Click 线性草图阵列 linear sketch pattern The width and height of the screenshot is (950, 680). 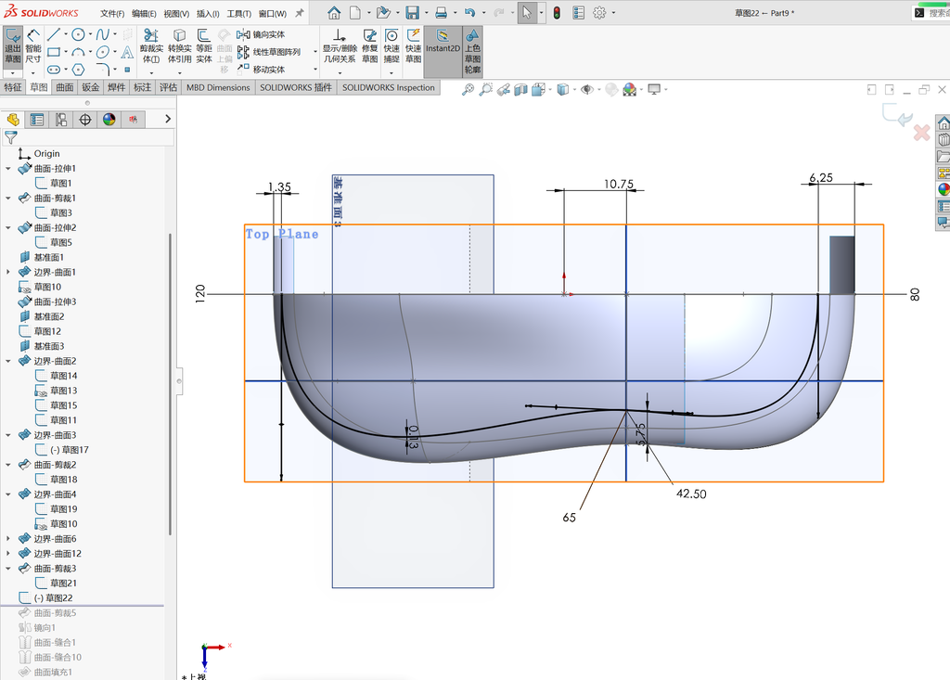click(x=269, y=52)
